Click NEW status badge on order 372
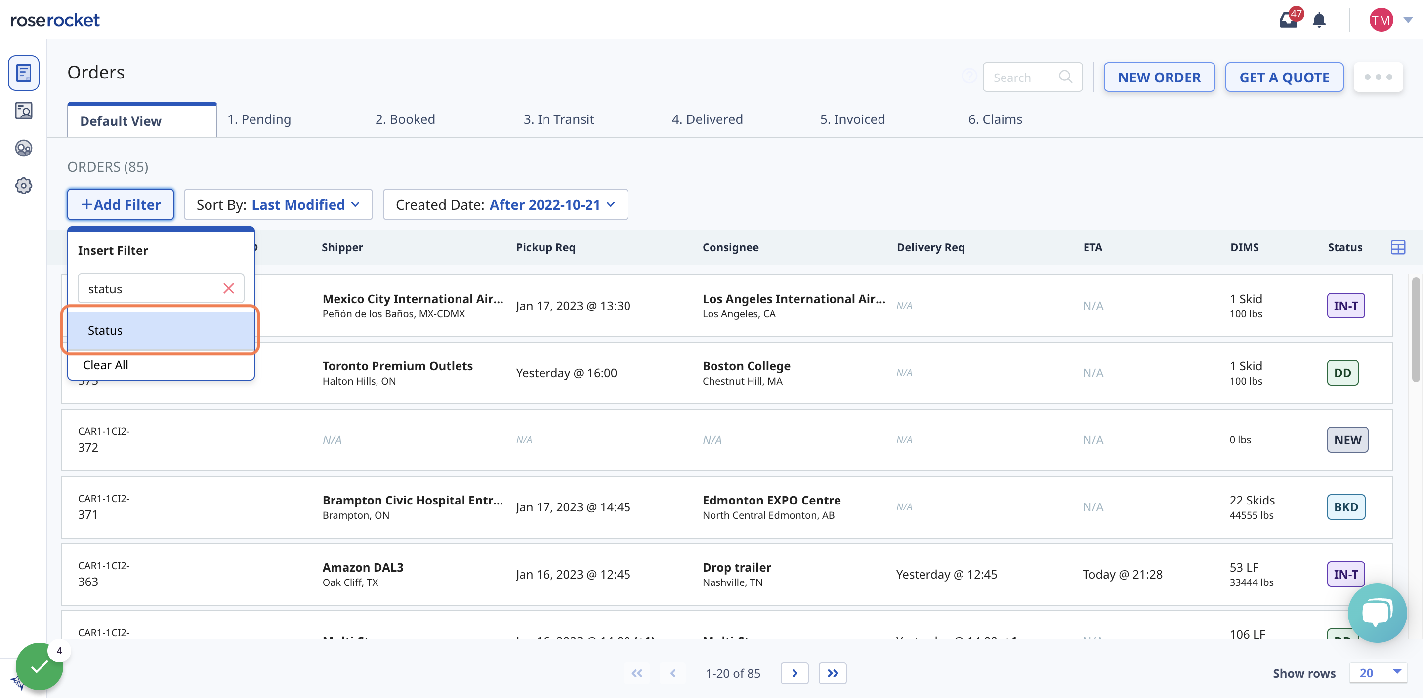 tap(1347, 440)
